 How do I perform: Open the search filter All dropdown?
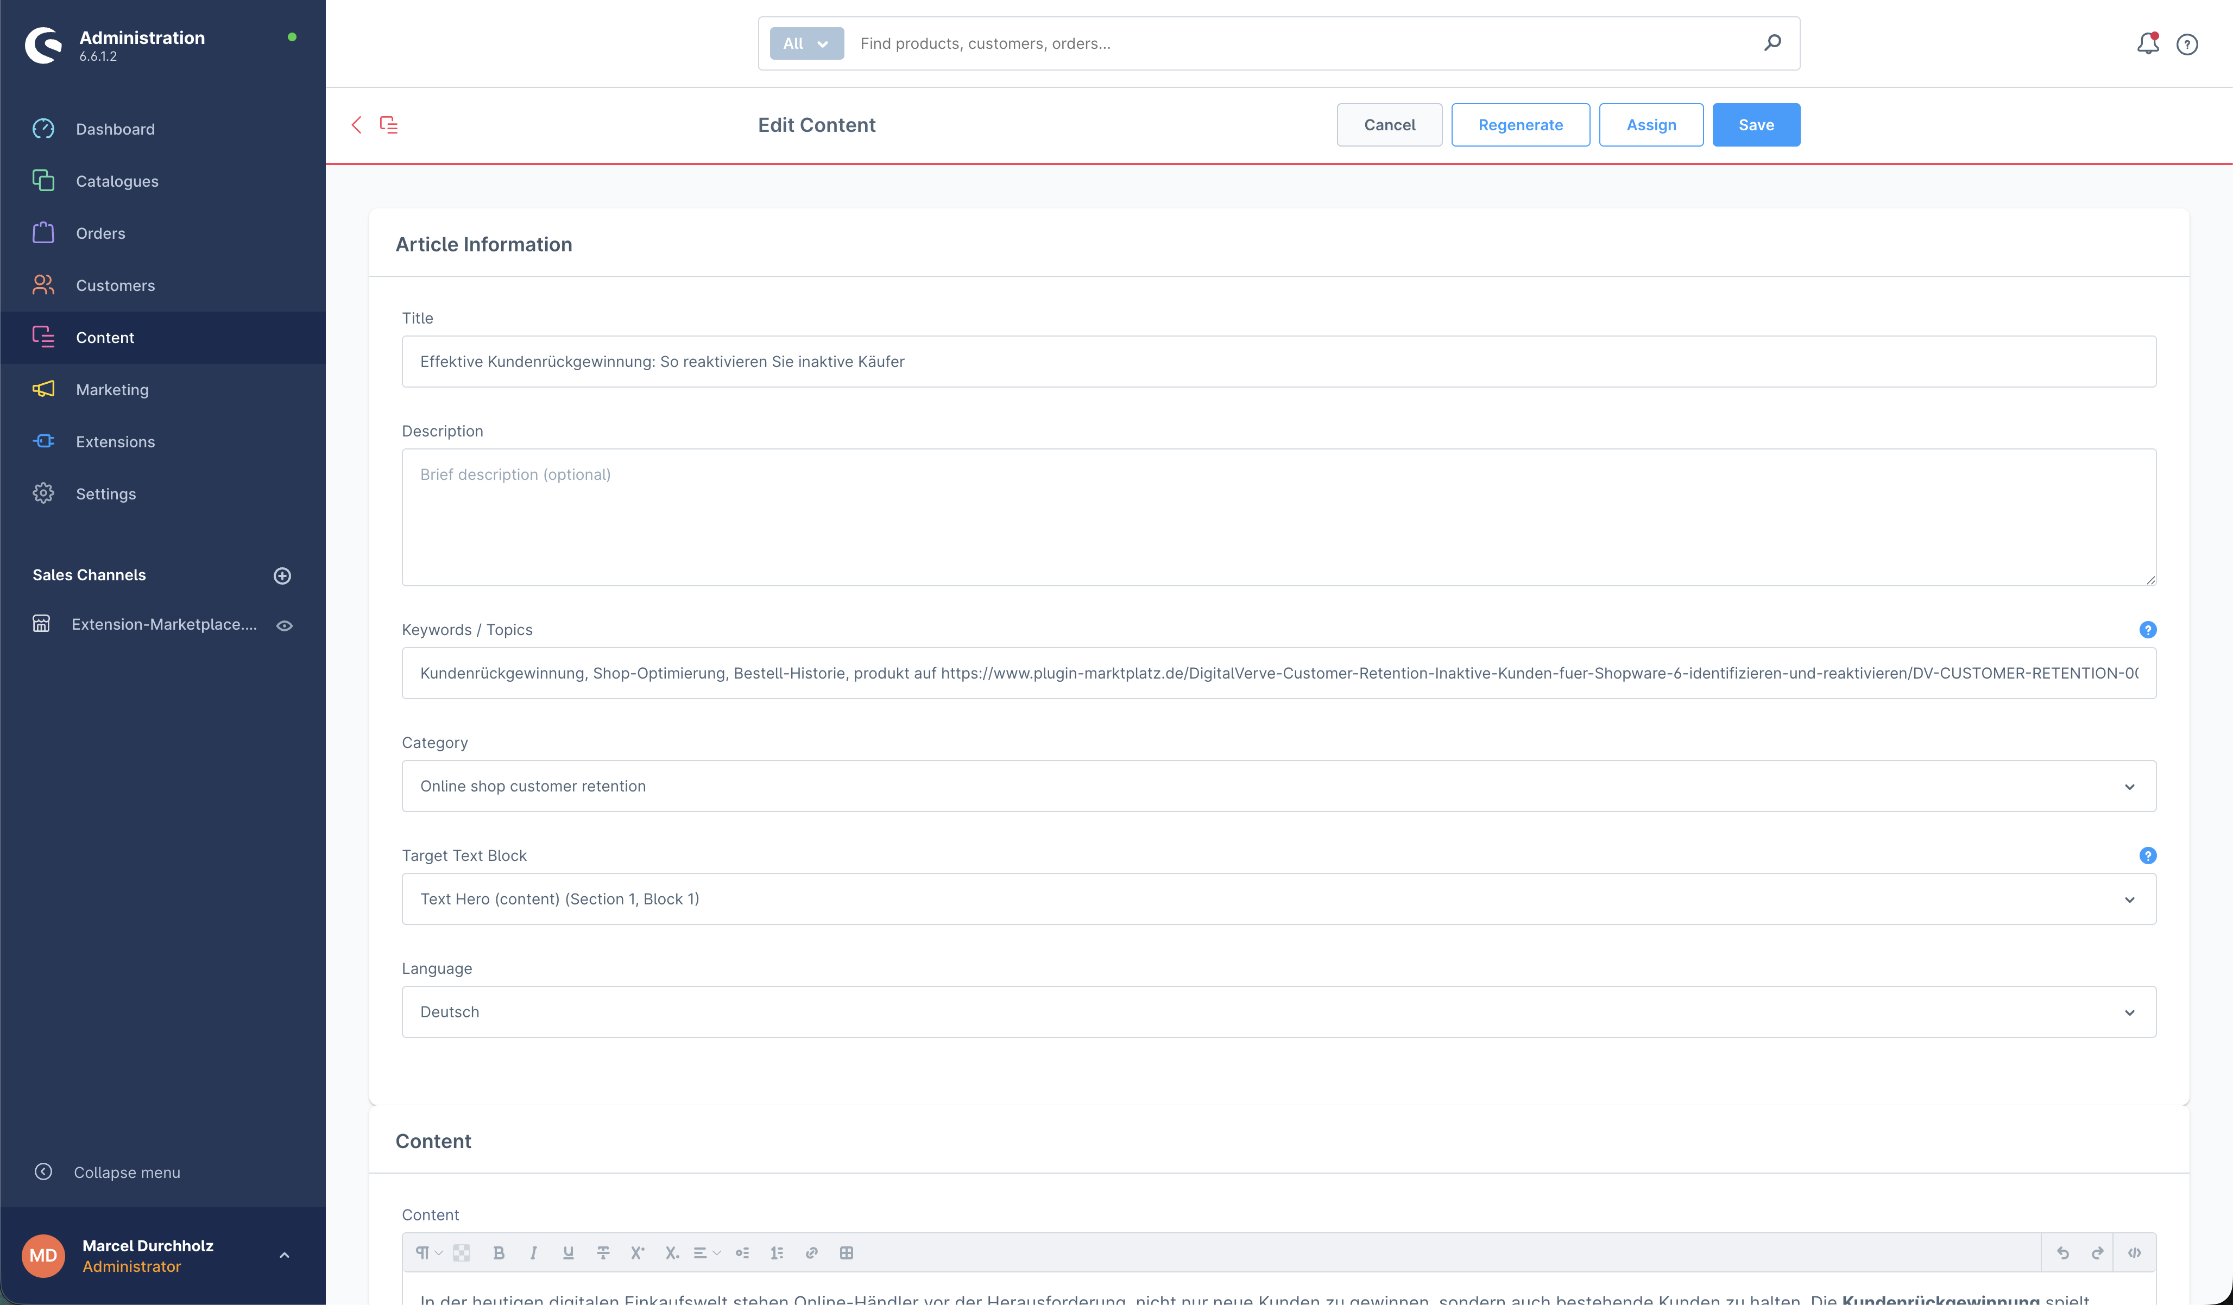(805, 43)
